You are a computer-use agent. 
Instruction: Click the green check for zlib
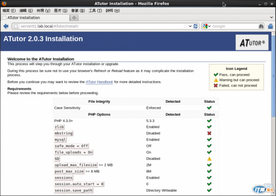click(x=209, y=127)
